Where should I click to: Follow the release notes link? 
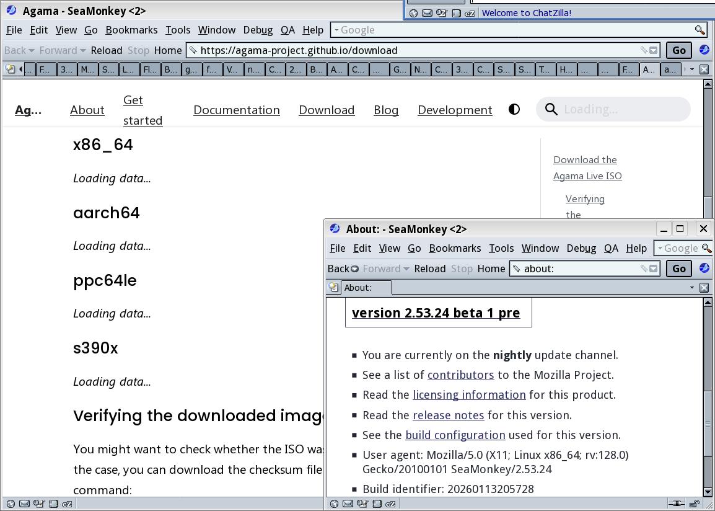[448, 415]
